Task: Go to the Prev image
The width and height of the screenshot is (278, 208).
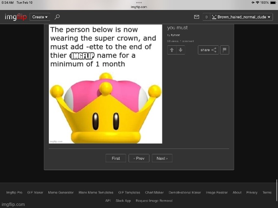Action: click(139, 158)
